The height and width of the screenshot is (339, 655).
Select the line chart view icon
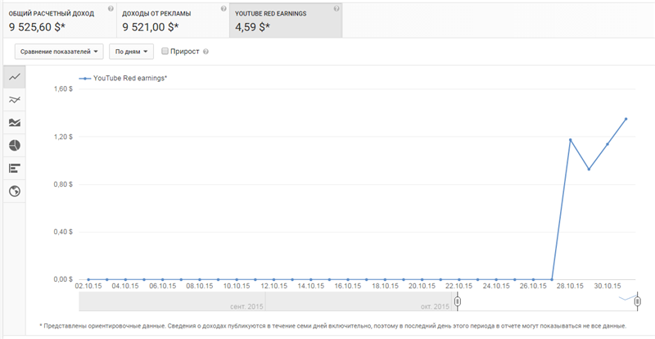click(x=15, y=77)
